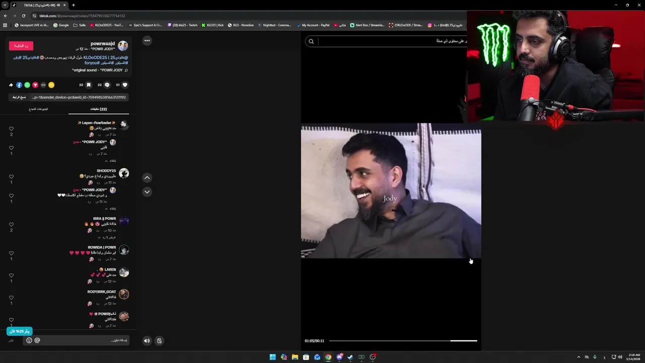Click the share arrow icon
The width and height of the screenshot is (645, 363).
(11, 85)
